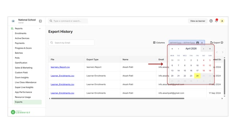Image resolution: width=236 pixels, height=133 pixels.
Task: Open the notifications bell
Action: coord(217,21)
